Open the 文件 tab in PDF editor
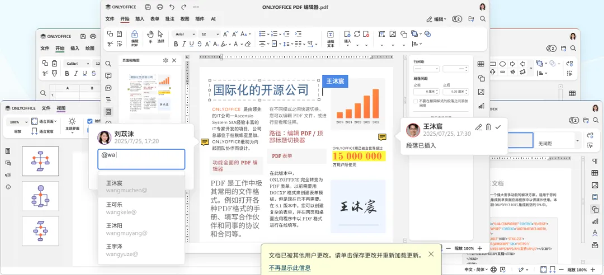Image resolution: width=604 pixels, height=275 pixels. click(110, 19)
